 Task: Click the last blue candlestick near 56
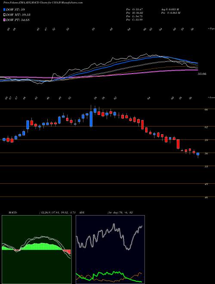198,154
